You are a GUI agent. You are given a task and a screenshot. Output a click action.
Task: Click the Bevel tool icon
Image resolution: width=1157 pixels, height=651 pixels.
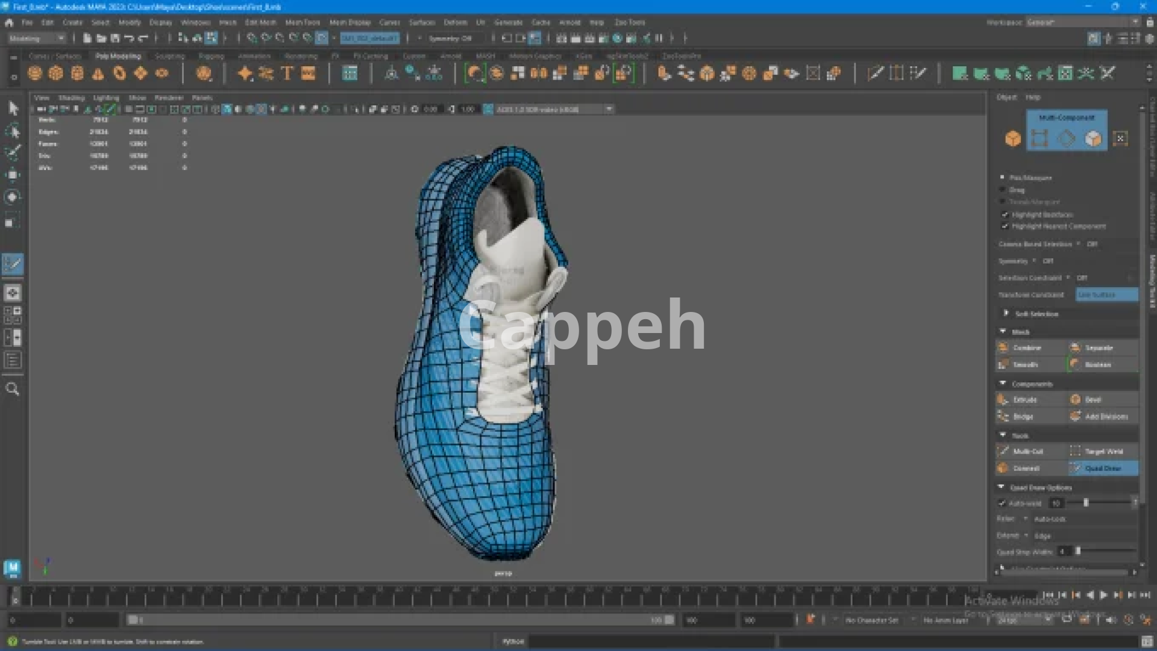[x=1076, y=400]
